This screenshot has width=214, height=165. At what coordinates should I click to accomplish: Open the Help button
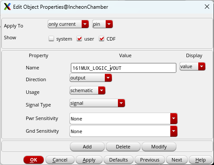tap(200, 160)
